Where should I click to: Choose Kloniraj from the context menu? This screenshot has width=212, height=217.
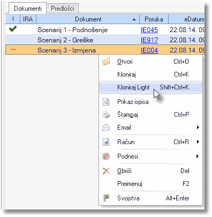(x=151, y=74)
